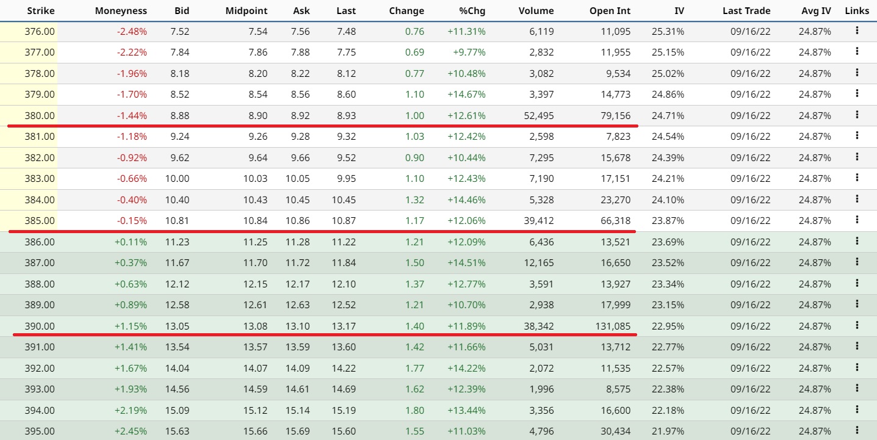Click last price 9.95

pos(347,179)
